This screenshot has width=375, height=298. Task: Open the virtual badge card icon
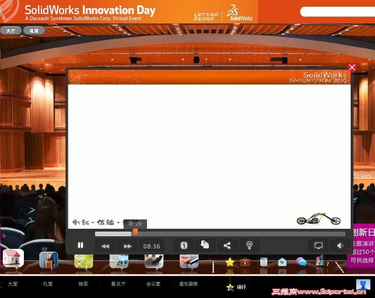tap(189, 261)
